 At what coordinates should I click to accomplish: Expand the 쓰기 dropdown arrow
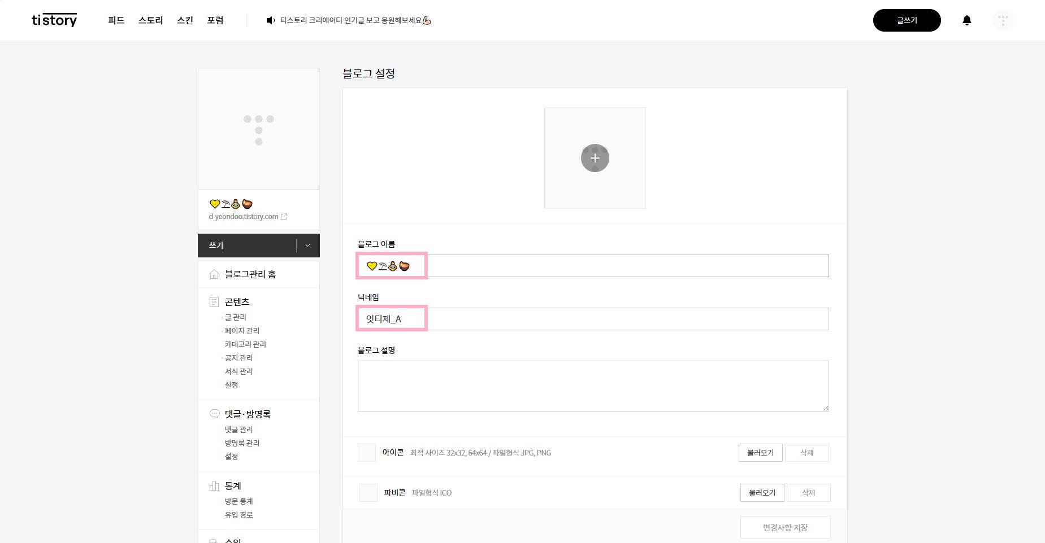coord(308,246)
